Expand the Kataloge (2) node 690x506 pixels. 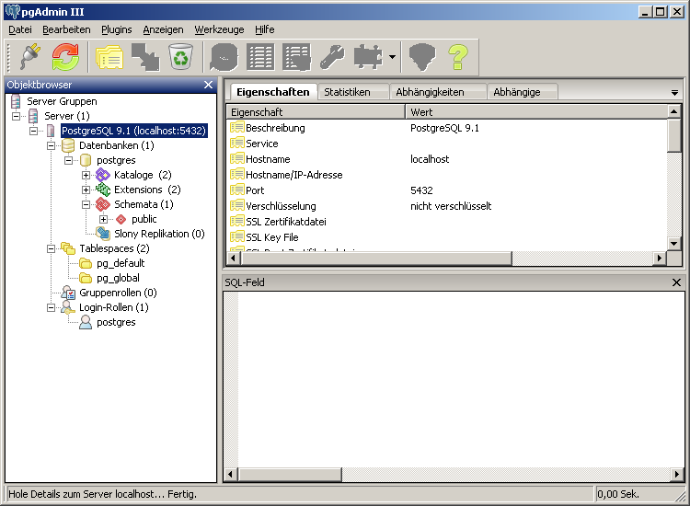pos(86,175)
